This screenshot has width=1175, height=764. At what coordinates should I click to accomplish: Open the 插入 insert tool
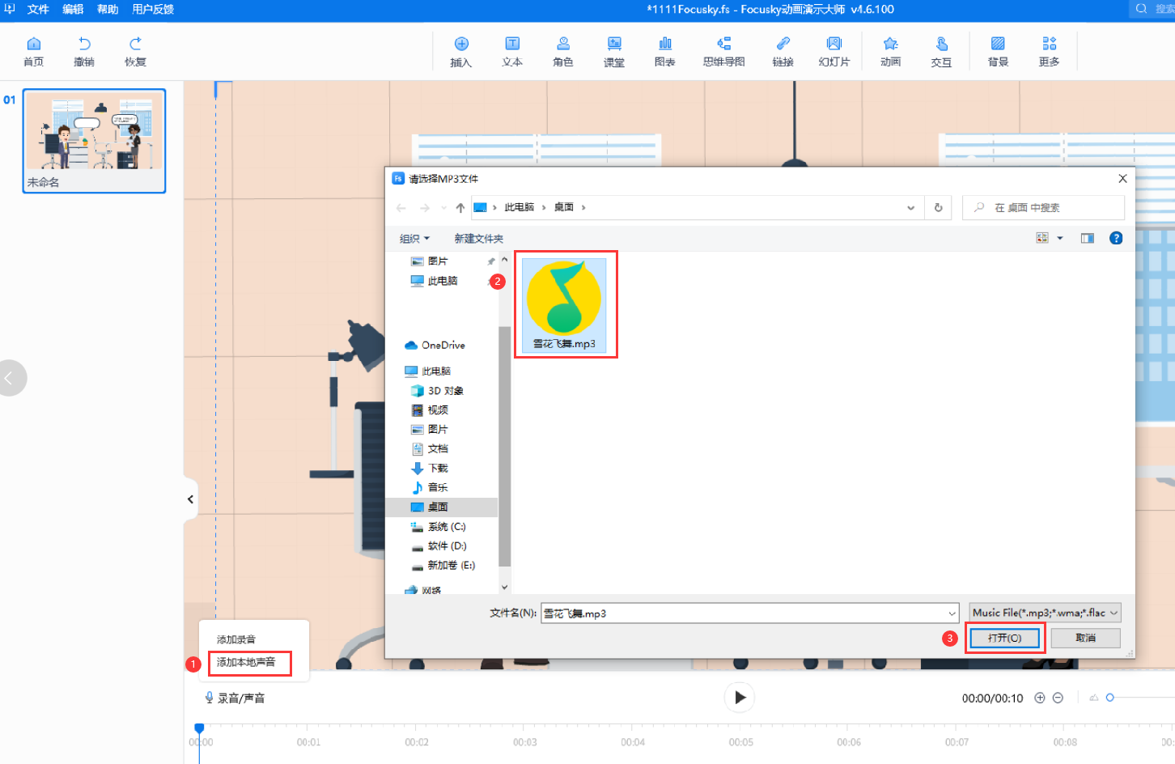(461, 52)
